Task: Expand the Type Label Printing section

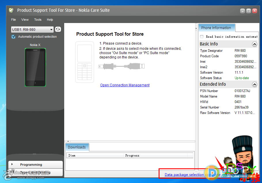Action: point(36,172)
